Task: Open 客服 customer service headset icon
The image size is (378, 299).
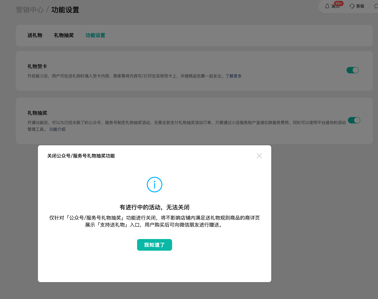Action: [x=352, y=6]
